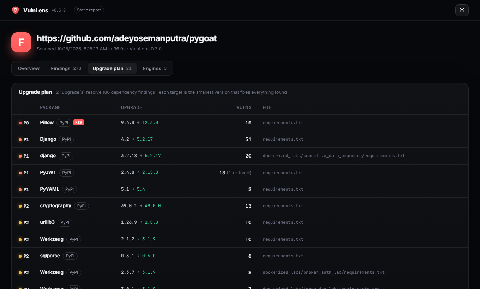This screenshot has height=289, width=480.
Task: Click the VulnLens version label v0.3.0
Action: pos(59,10)
